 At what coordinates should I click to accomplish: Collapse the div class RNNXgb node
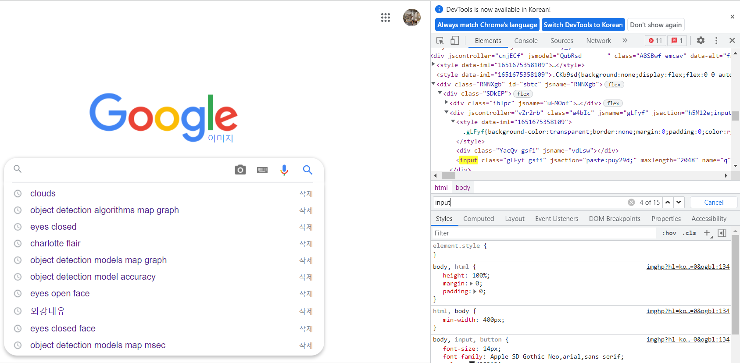point(433,84)
